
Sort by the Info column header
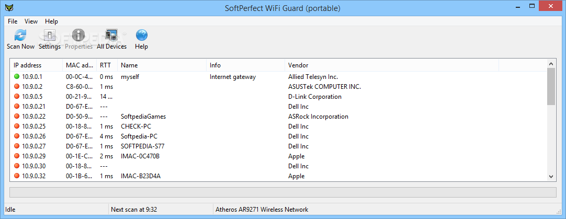coord(245,65)
